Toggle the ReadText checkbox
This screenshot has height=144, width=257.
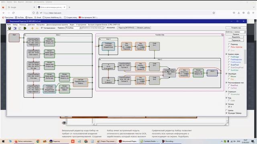[x=229, y=85]
